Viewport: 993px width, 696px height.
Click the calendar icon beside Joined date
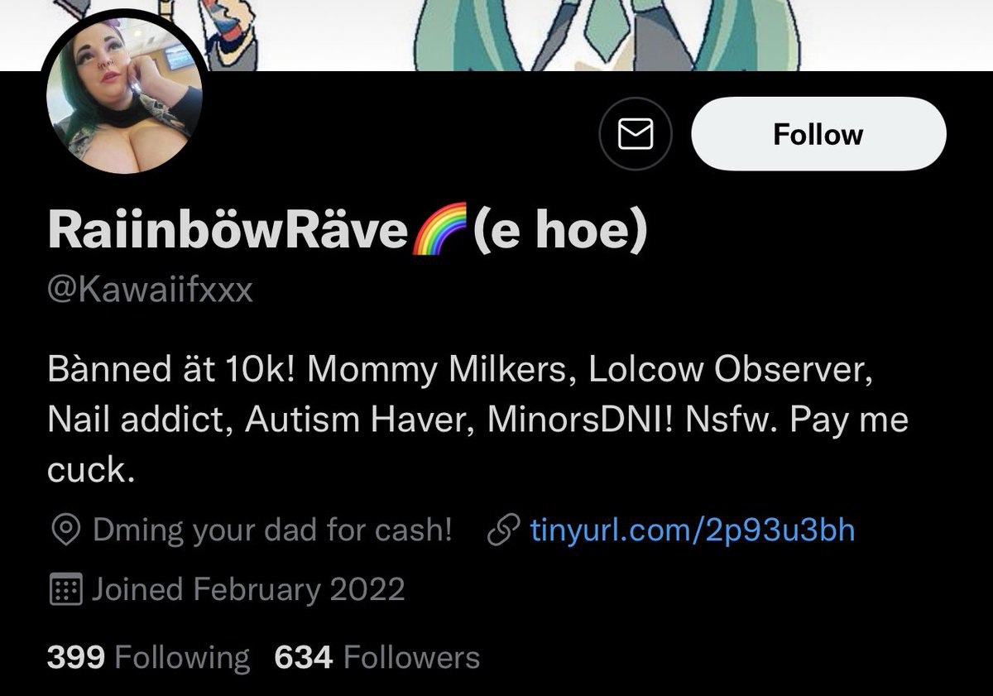point(65,590)
